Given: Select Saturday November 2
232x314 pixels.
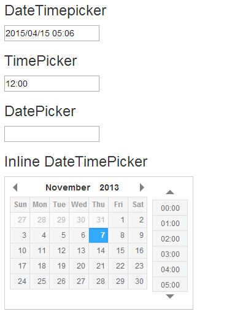Looking at the screenshot, I should pos(137,220).
